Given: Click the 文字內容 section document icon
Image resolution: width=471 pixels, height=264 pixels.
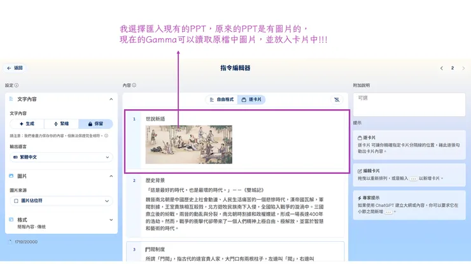Looking at the screenshot, I should pyautogui.click(x=11, y=99).
